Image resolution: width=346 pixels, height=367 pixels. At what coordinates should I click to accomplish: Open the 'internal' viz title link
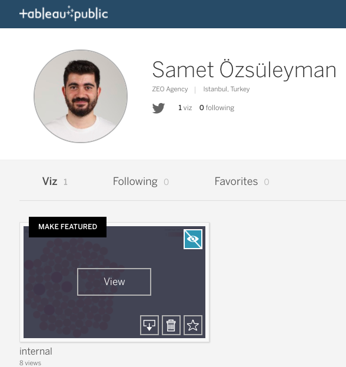click(x=36, y=351)
